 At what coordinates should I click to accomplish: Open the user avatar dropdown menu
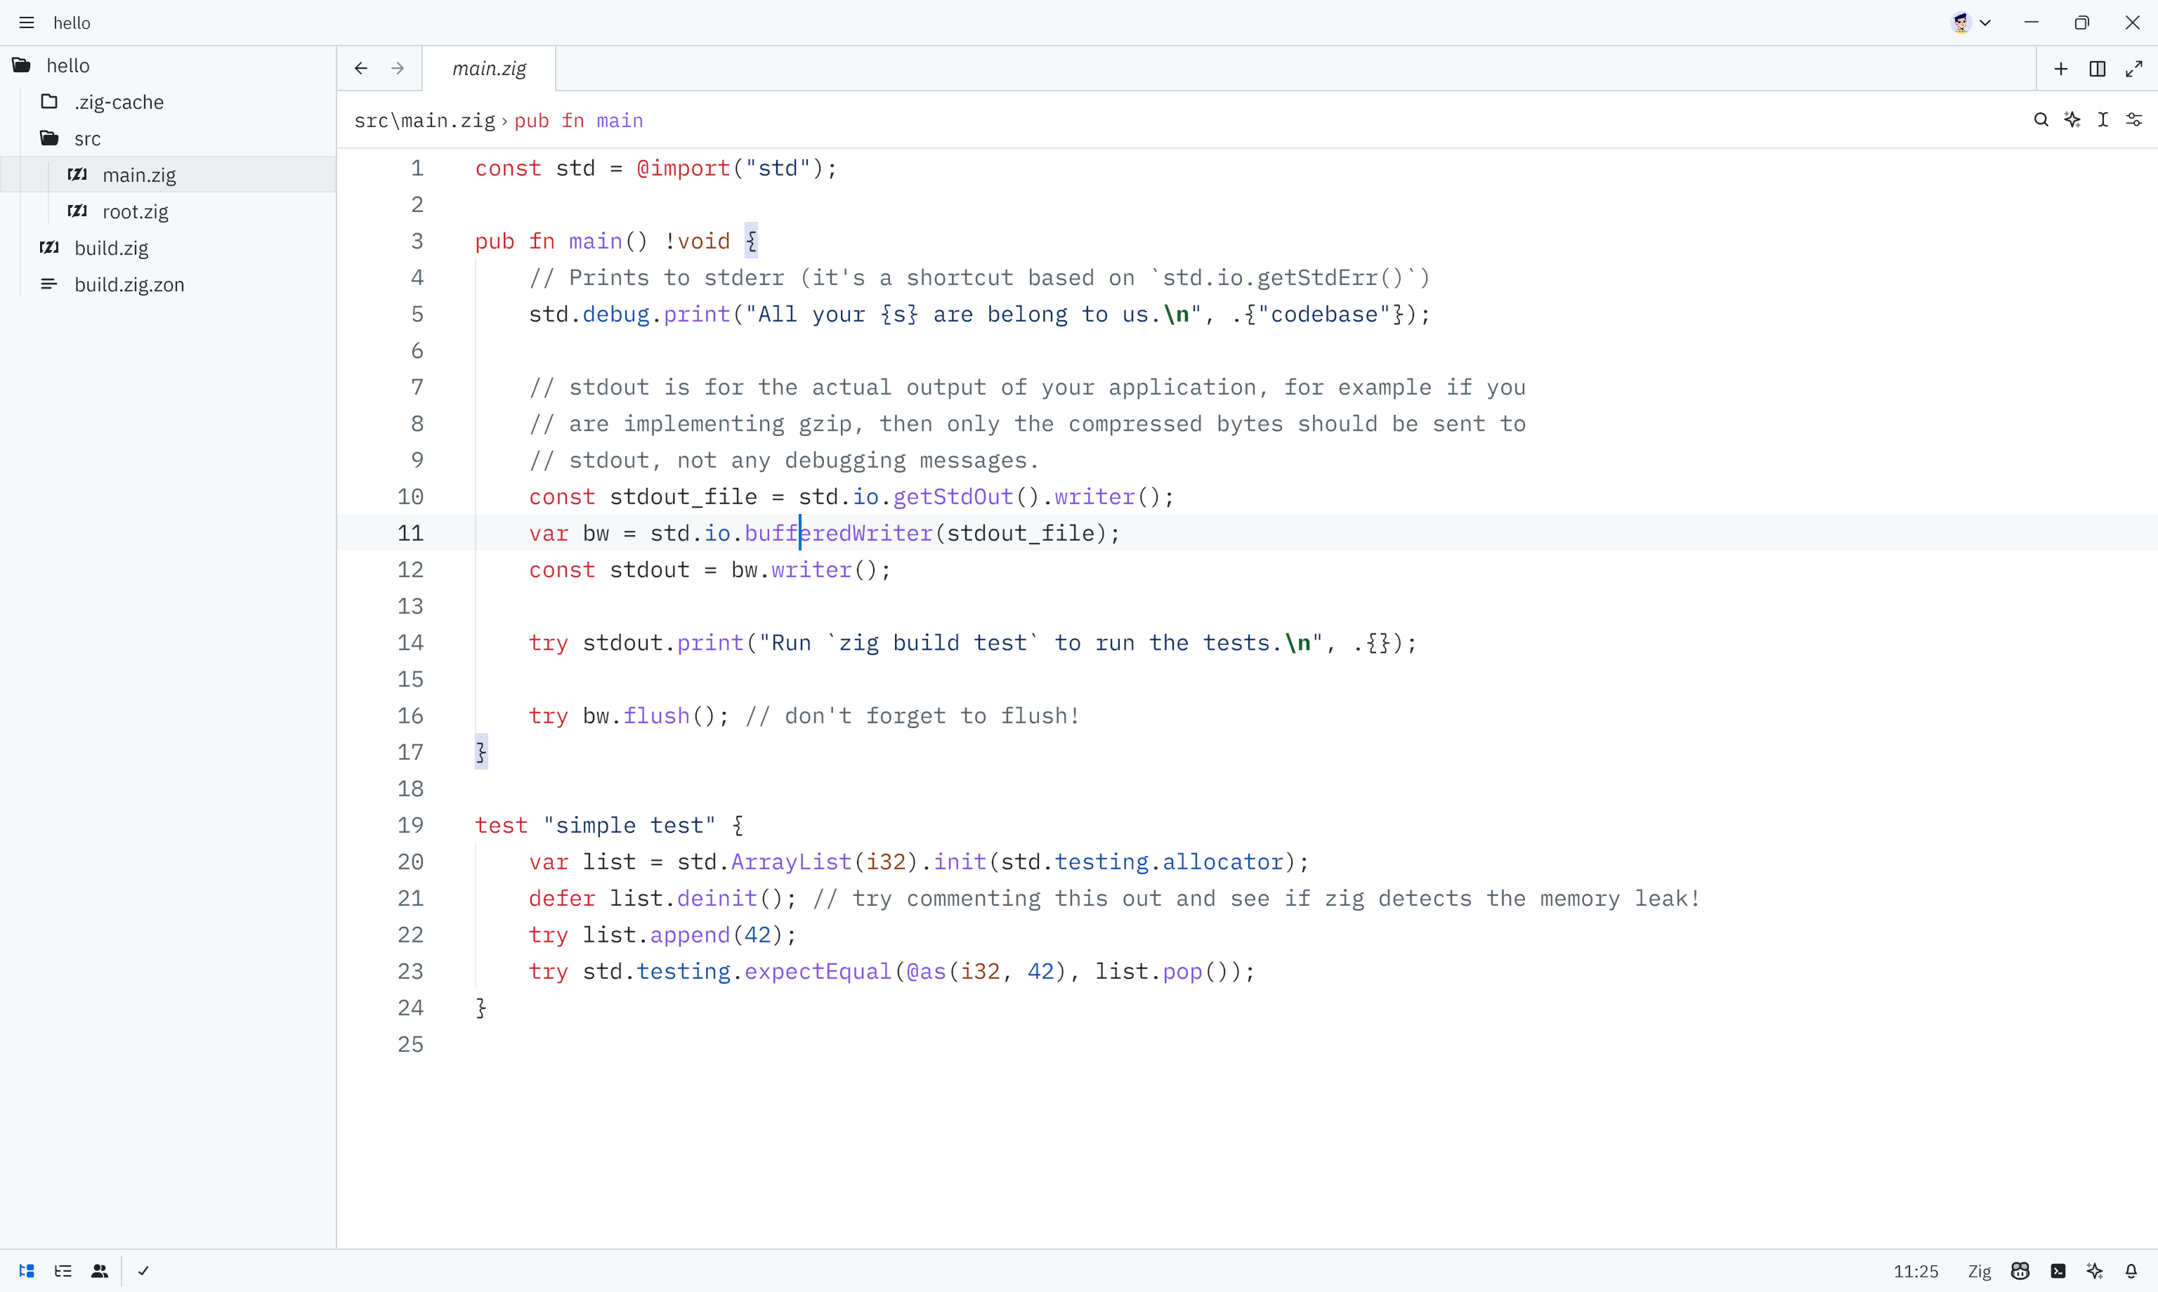[x=1970, y=22]
